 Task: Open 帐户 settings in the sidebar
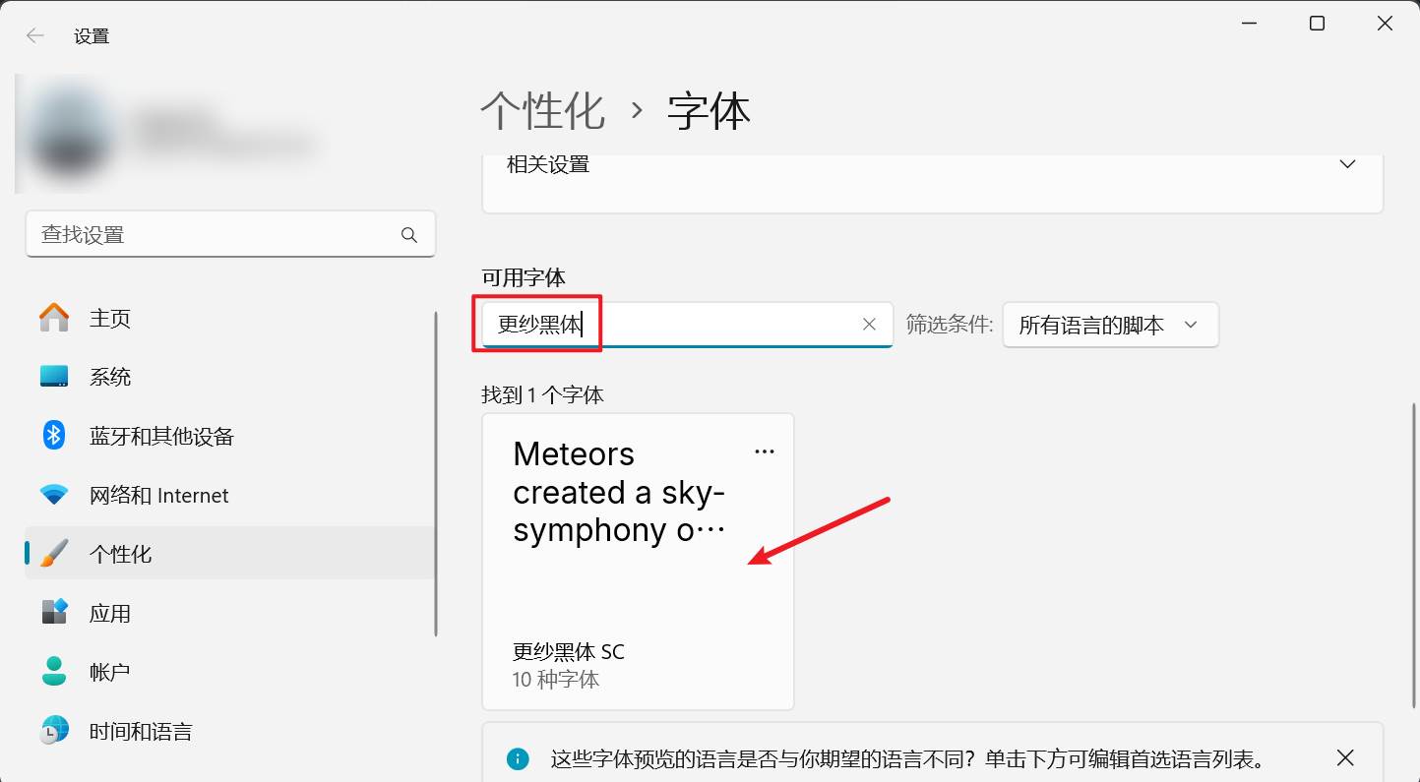tap(110, 672)
